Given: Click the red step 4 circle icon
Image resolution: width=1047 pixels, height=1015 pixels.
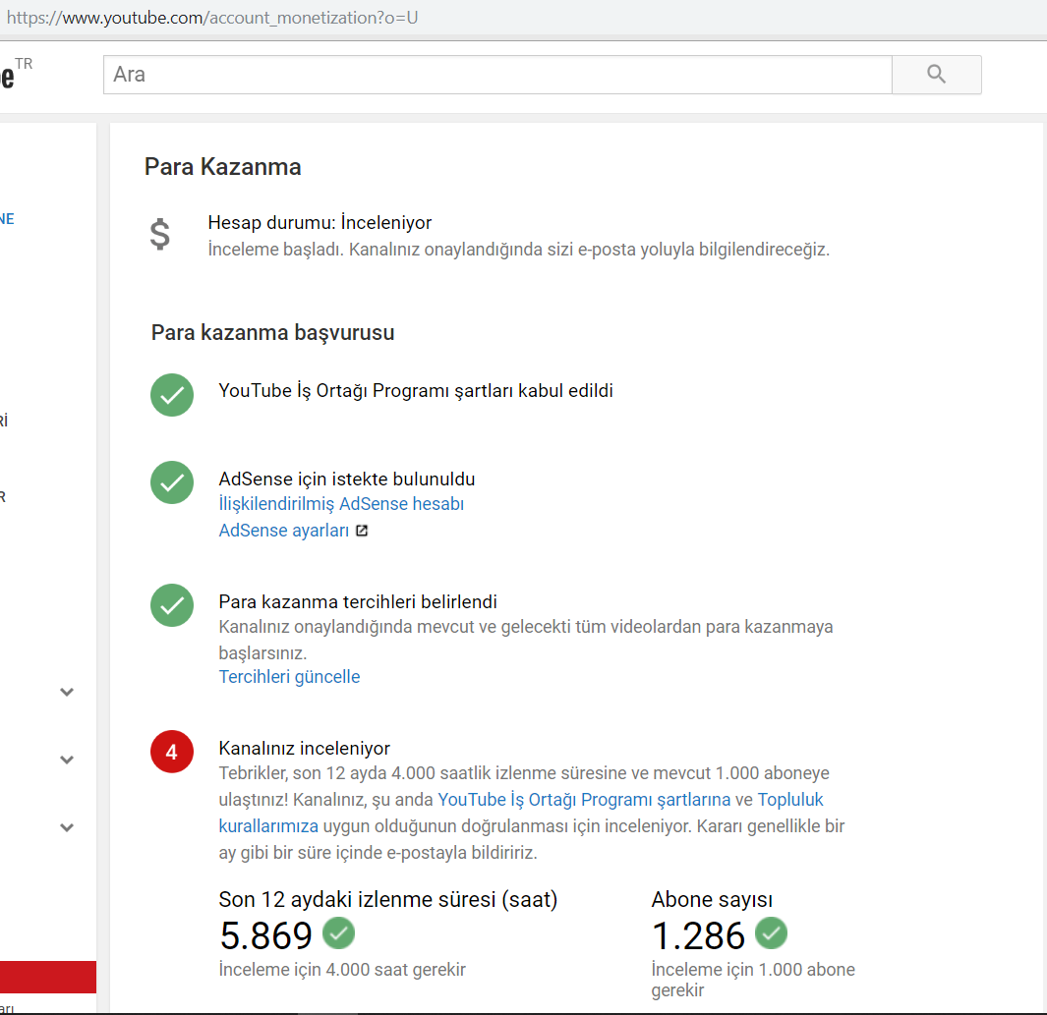Looking at the screenshot, I should [172, 752].
